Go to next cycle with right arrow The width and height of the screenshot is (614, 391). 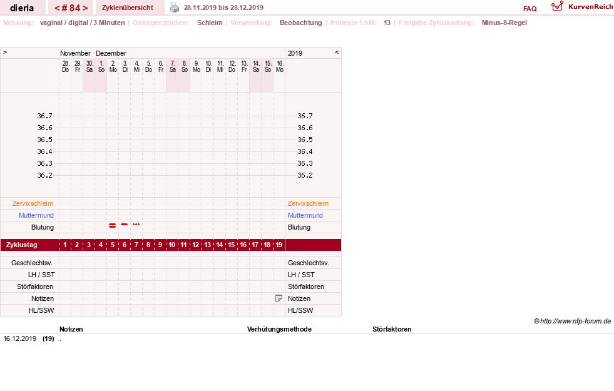[x=85, y=8]
